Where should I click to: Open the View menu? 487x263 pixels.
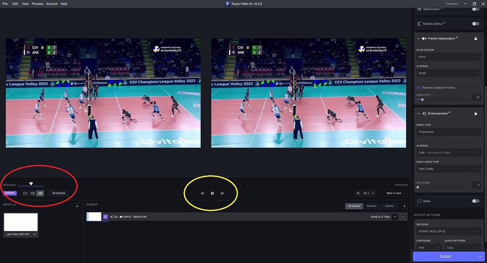pyautogui.click(x=25, y=4)
